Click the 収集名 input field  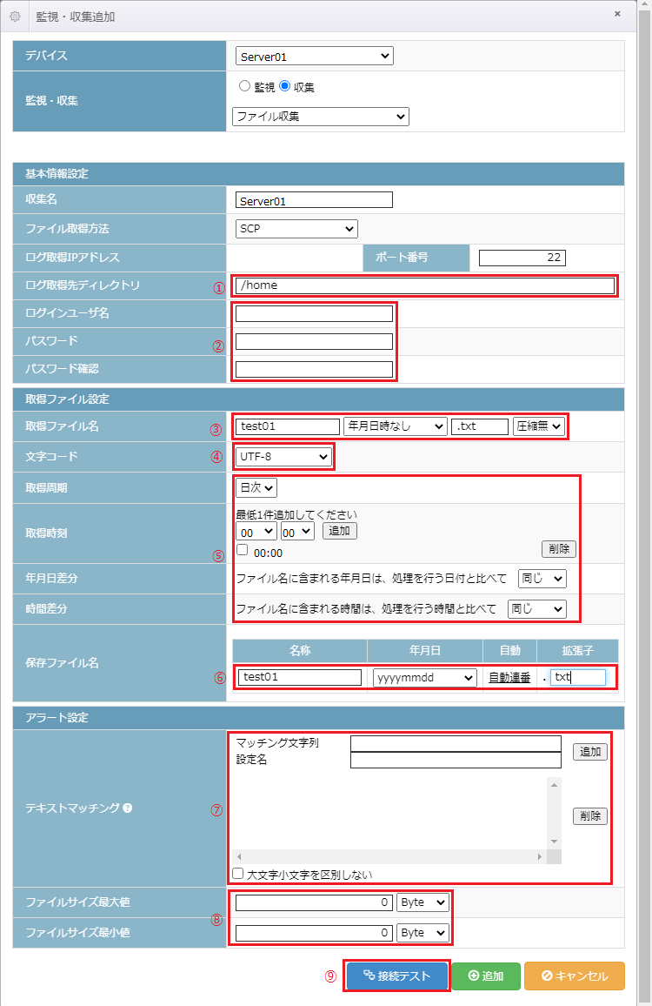point(314,200)
